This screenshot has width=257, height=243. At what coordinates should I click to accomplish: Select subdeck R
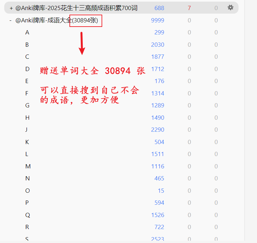27,227
